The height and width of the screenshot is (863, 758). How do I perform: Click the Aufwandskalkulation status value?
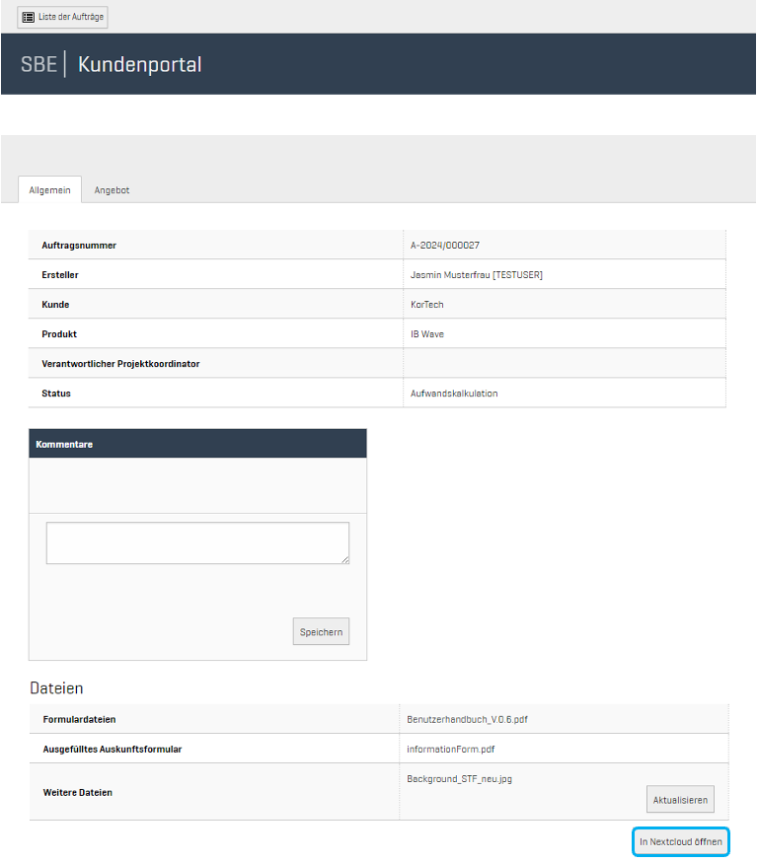coord(454,393)
